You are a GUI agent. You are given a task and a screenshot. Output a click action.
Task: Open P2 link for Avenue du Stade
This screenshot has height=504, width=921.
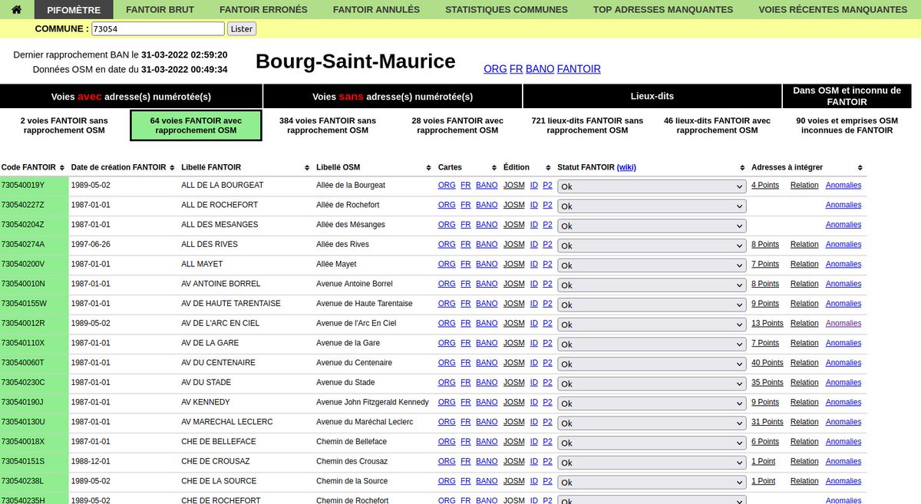click(x=547, y=382)
